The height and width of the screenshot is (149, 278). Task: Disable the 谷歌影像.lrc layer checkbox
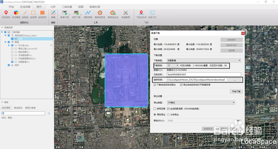click(x=12, y=62)
